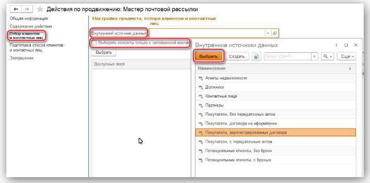Click the green create-by-copy icon
Image resolution: width=370 pixels, height=183 pixels.
click(256, 56)
